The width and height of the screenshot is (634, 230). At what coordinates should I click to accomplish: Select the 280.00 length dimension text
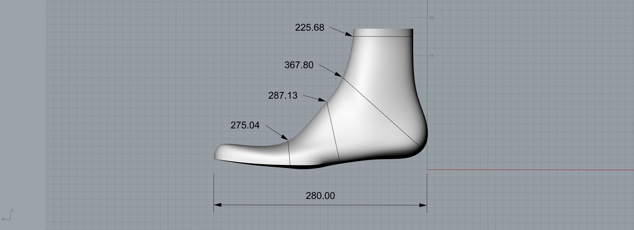coord(320,196)
